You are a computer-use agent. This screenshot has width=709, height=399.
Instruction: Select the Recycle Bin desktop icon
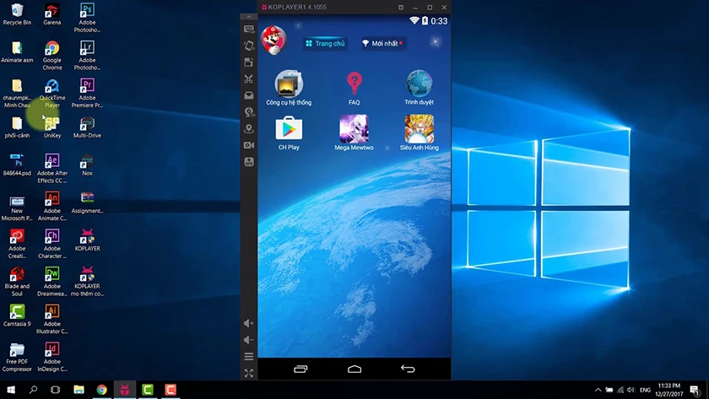coord(17,14)
